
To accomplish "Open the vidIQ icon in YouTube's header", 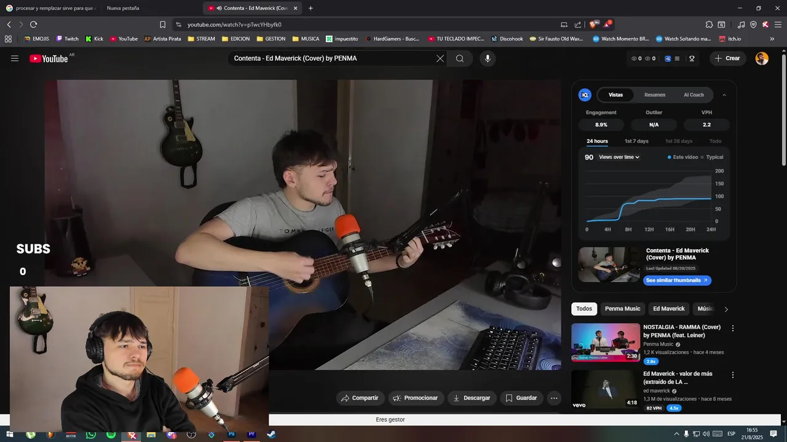I will click(668, 58).
